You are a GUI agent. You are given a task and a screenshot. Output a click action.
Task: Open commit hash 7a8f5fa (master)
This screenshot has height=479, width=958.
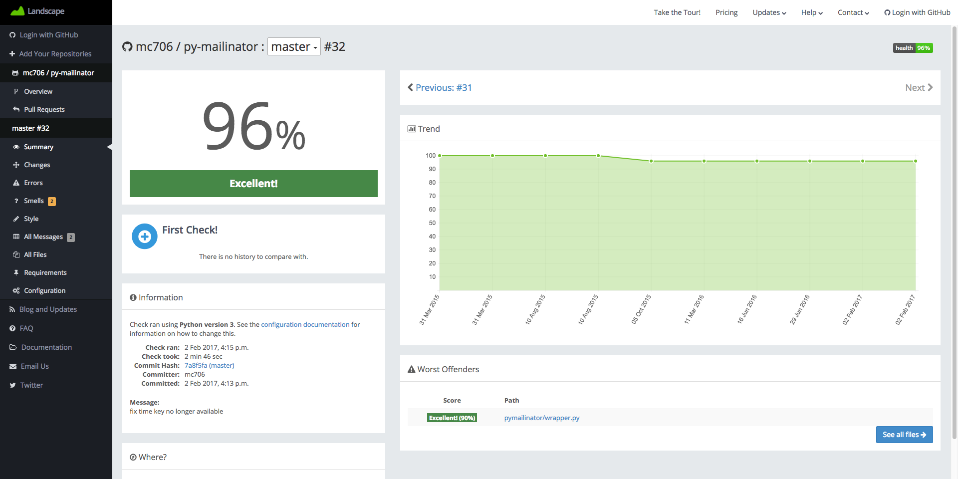(210, 365)
